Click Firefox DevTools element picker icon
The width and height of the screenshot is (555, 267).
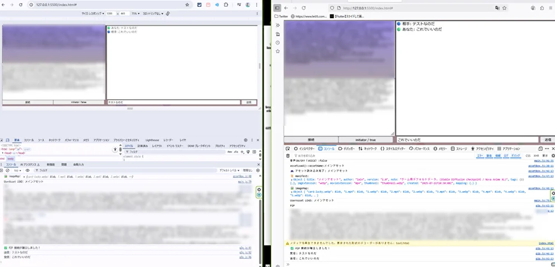(288, 148)
